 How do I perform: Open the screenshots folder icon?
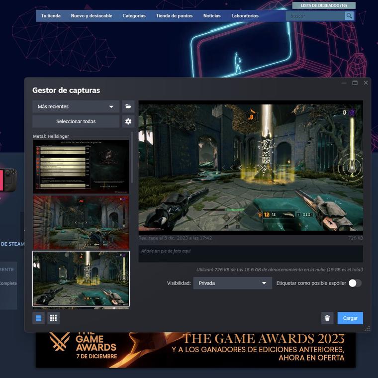[x=128, y=106]
